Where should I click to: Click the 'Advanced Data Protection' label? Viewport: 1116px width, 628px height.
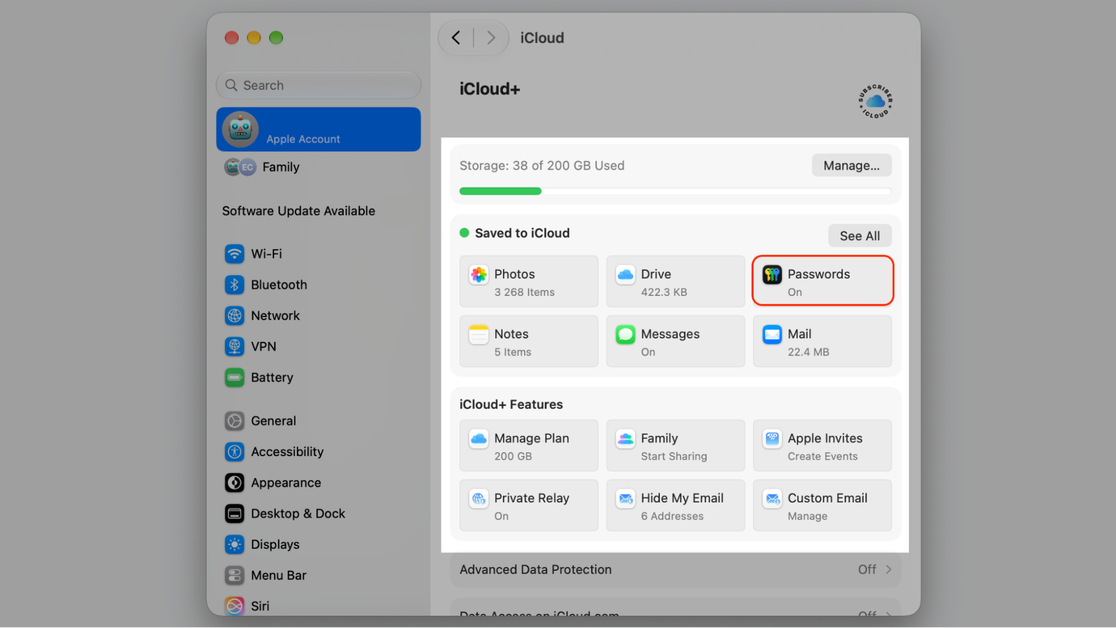click(535, 569)
